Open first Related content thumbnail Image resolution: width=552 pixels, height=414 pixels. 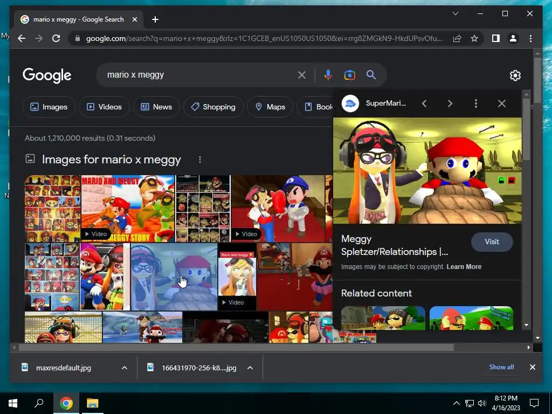pos(383,318)
